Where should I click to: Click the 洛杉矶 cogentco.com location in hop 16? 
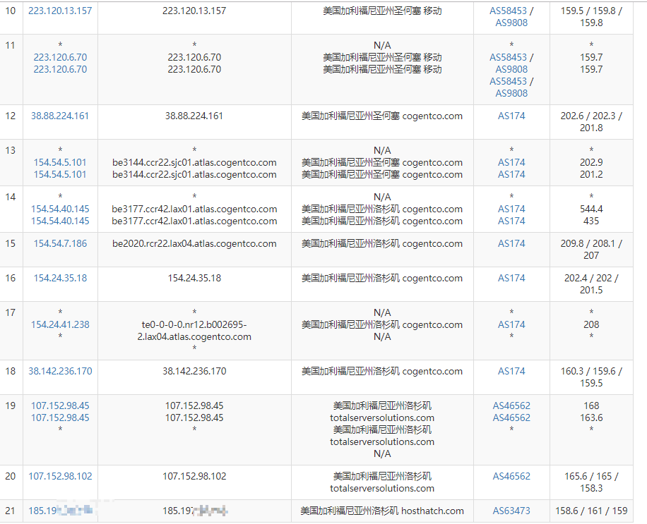coord(382,278)
